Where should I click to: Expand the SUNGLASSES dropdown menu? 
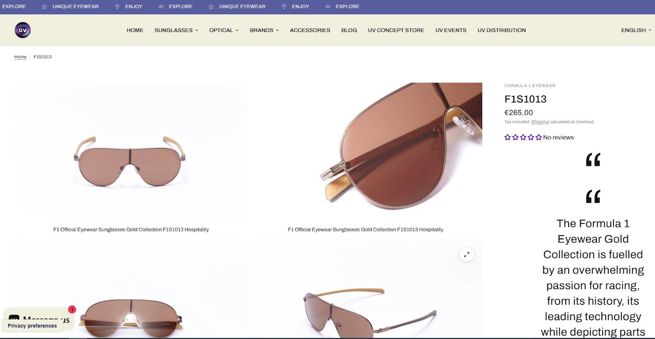pyautogui.click(x=176, y=30)
